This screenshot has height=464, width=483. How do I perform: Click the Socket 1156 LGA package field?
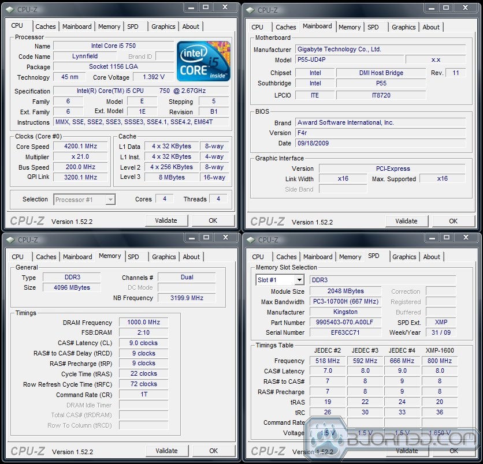click(113, 66)
